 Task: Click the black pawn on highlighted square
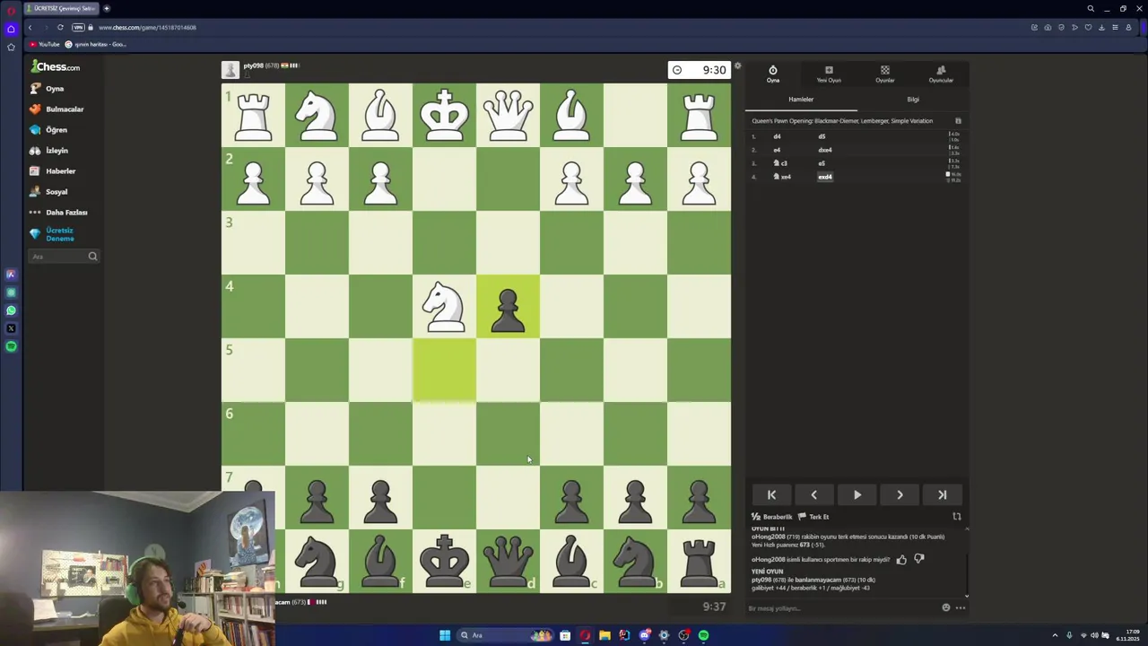tap(508, 311)
